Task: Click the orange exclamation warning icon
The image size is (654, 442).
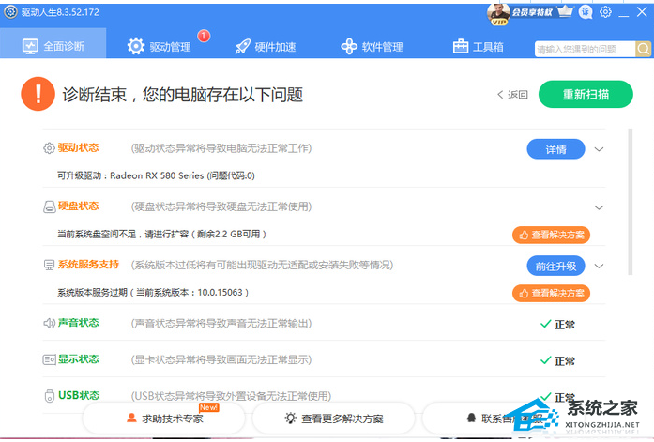Action: (38, 94)
